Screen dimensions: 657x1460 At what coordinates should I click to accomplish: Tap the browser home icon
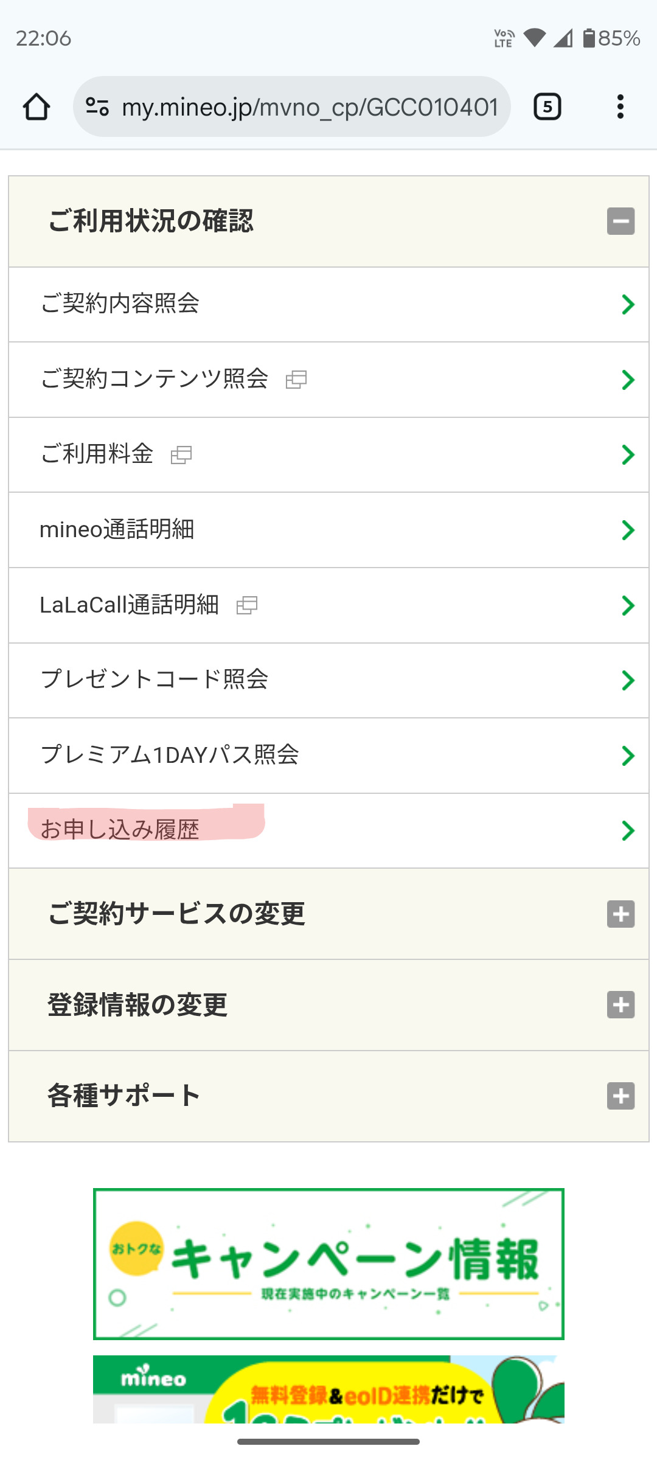tap(36, 107)
